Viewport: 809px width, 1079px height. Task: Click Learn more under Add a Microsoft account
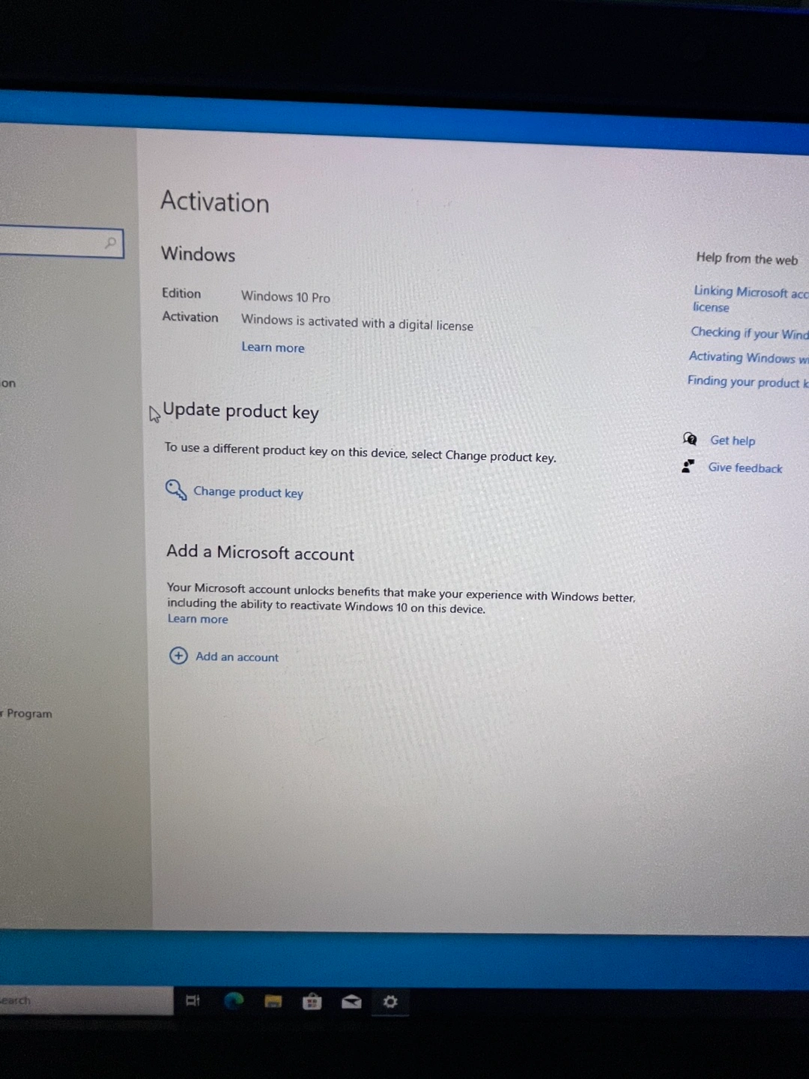198,619
